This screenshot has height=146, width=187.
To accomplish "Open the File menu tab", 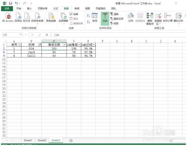I will coord(7,9).
